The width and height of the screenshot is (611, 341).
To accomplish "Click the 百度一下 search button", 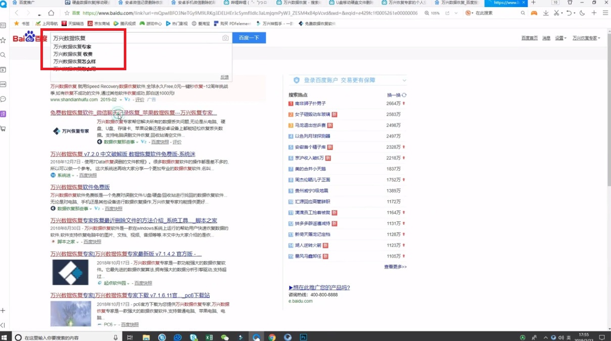I will click(249, 38).
